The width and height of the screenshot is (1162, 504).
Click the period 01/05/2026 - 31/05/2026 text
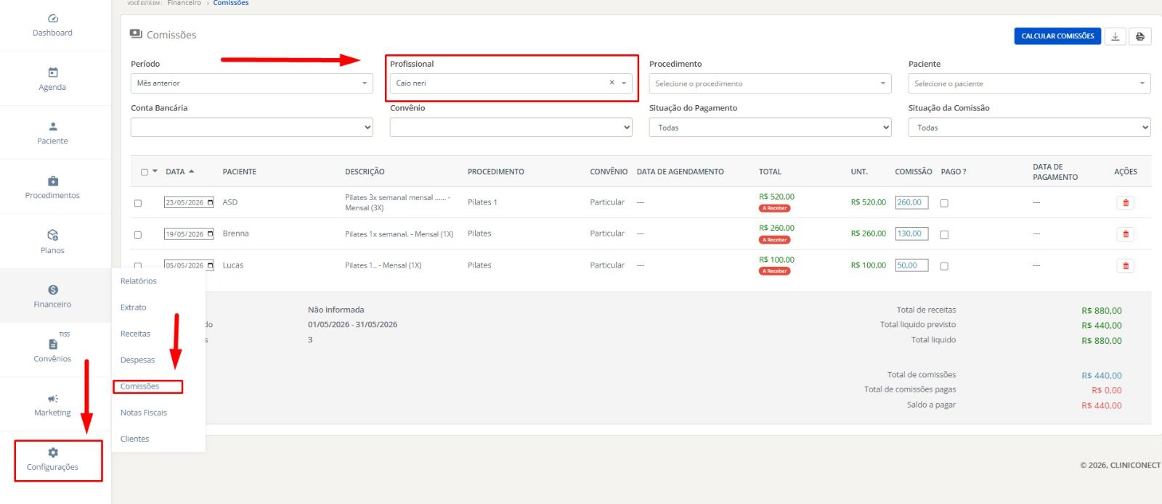point(352,325)
